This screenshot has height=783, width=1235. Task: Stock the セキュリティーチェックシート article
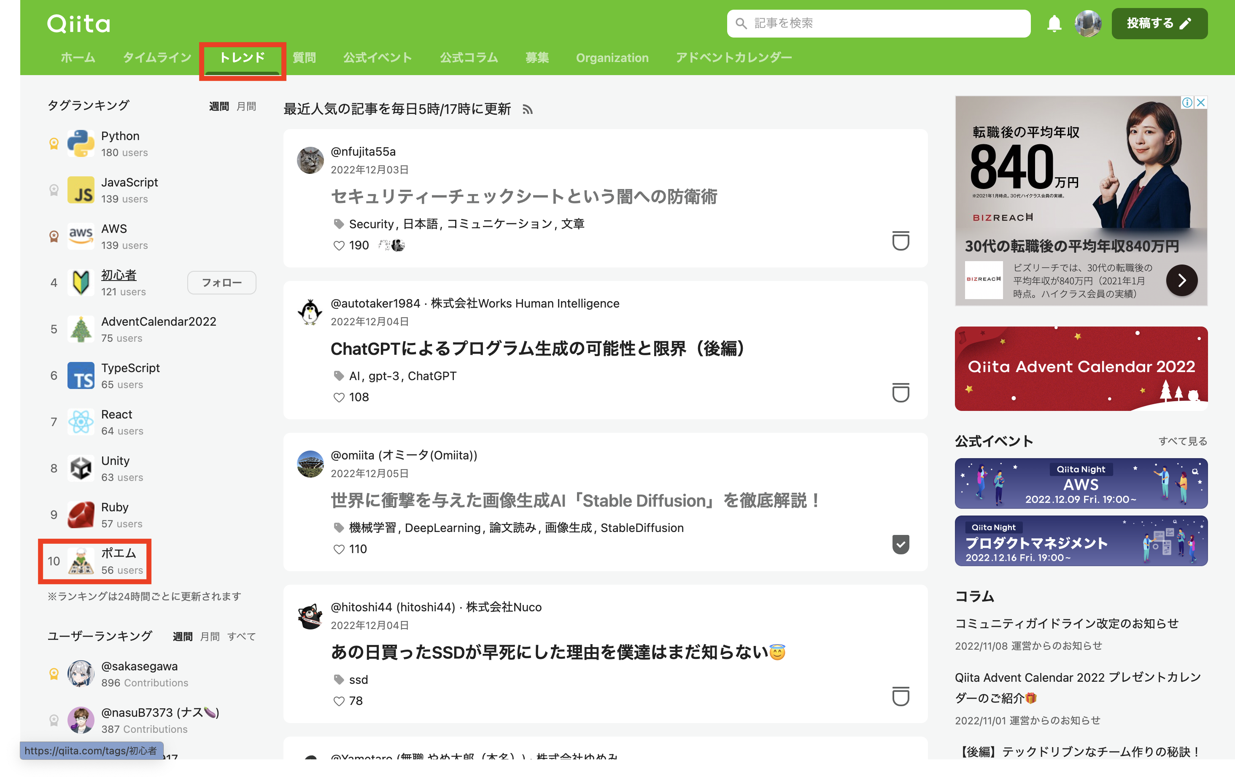click(x=900, y=241)
